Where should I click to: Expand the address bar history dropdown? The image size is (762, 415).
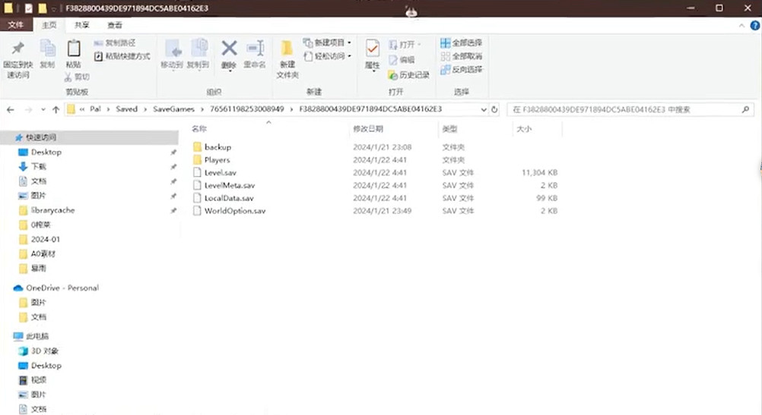pyautogui.click(x=484, y=109)
